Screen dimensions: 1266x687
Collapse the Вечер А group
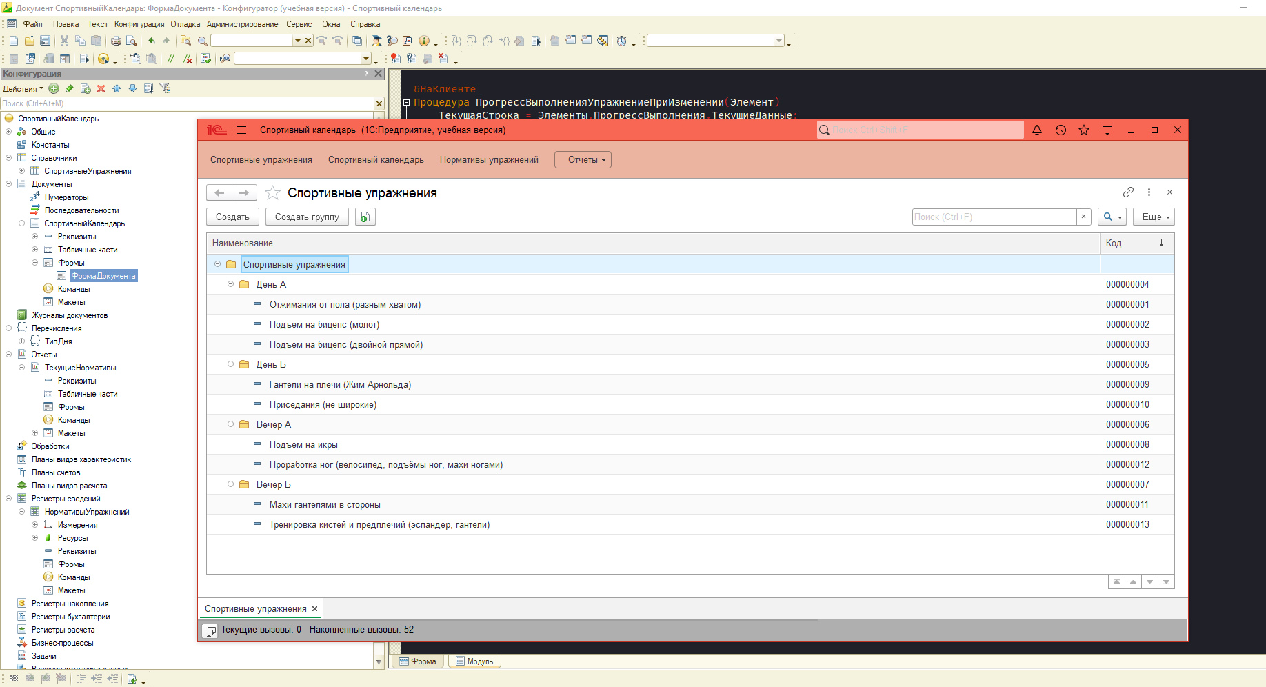(231, 424)
